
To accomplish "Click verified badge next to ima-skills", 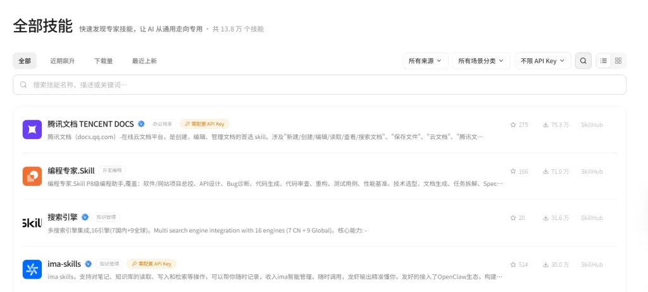I will pos(88,264).
